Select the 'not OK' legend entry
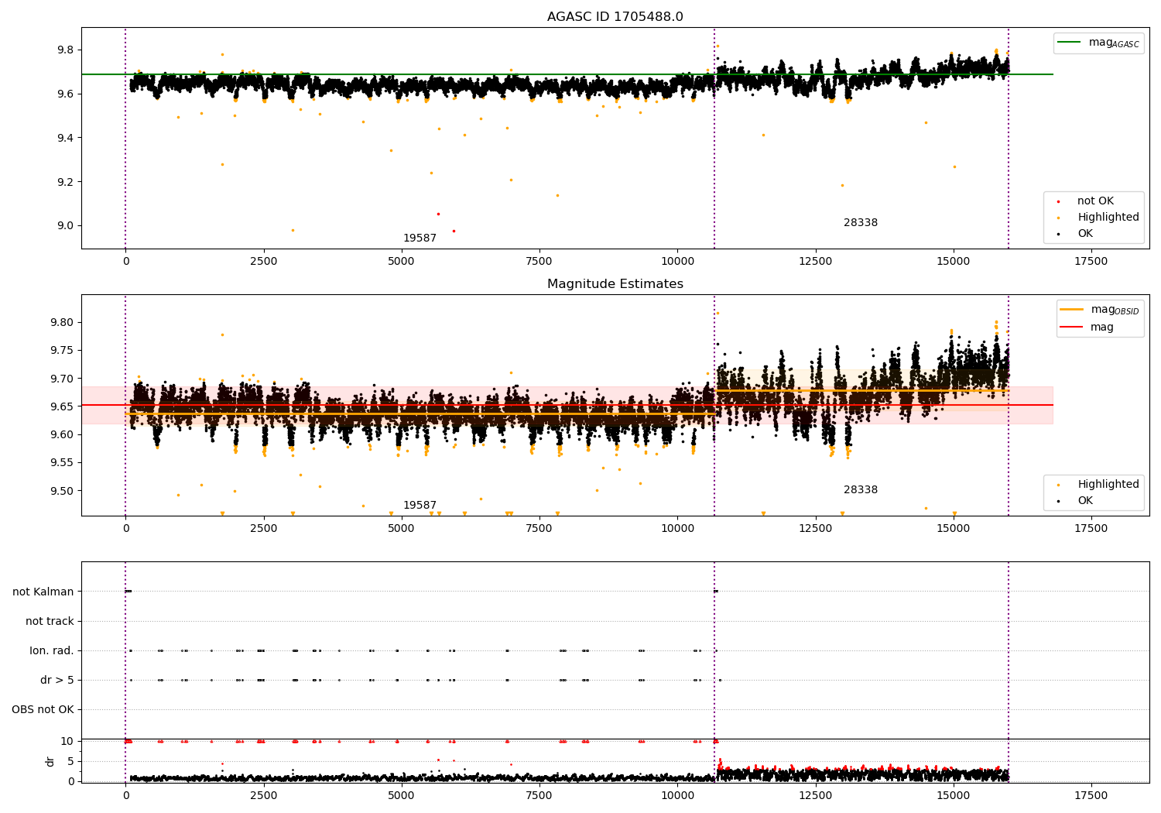 pyautogui.click(x=1095, y=201)
